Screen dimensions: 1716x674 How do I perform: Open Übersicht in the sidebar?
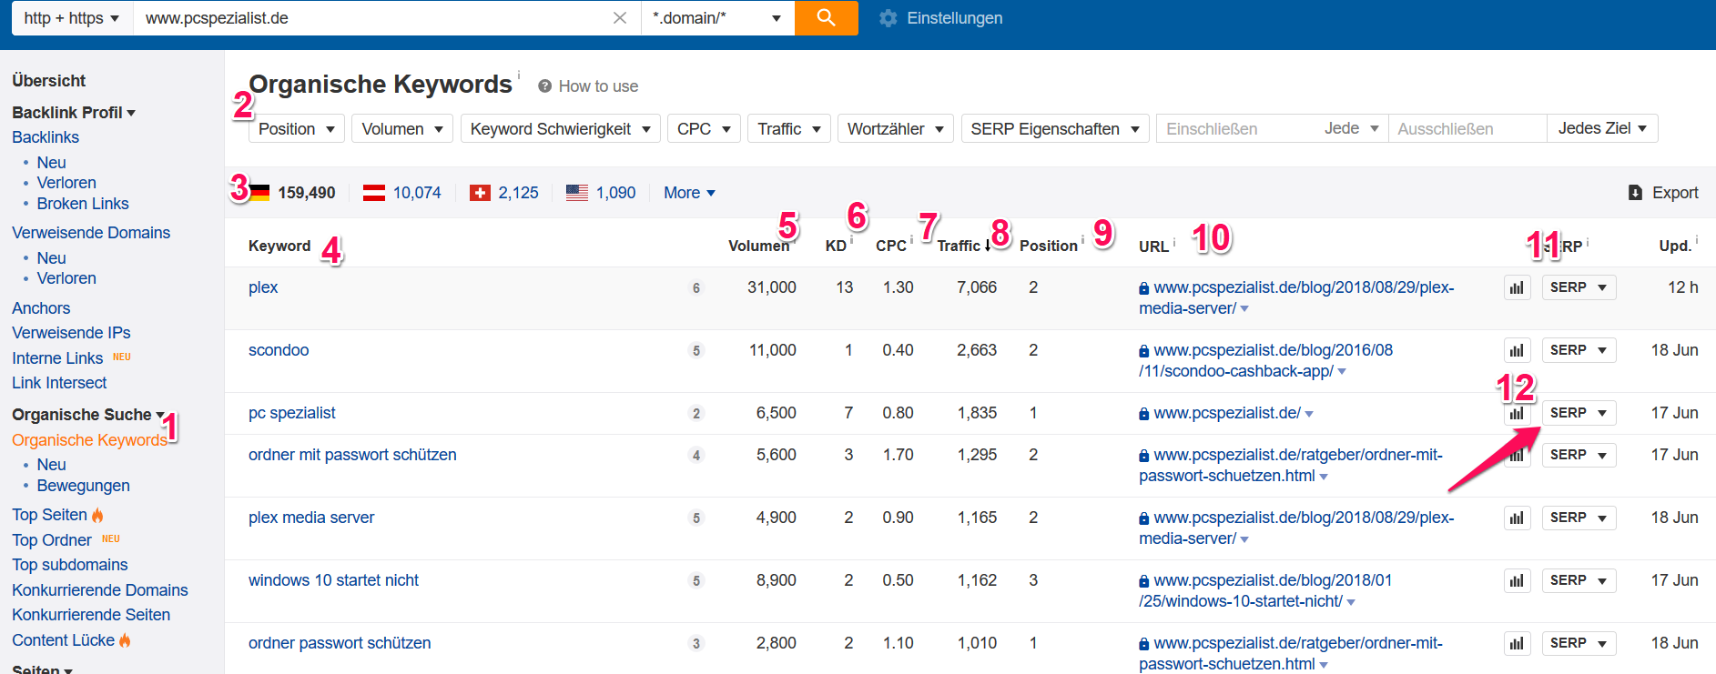[49, 81]
